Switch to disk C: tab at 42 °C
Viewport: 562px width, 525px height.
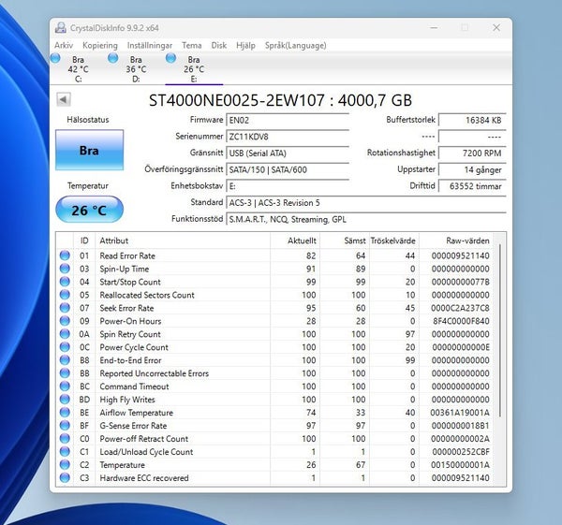point(78,69)
